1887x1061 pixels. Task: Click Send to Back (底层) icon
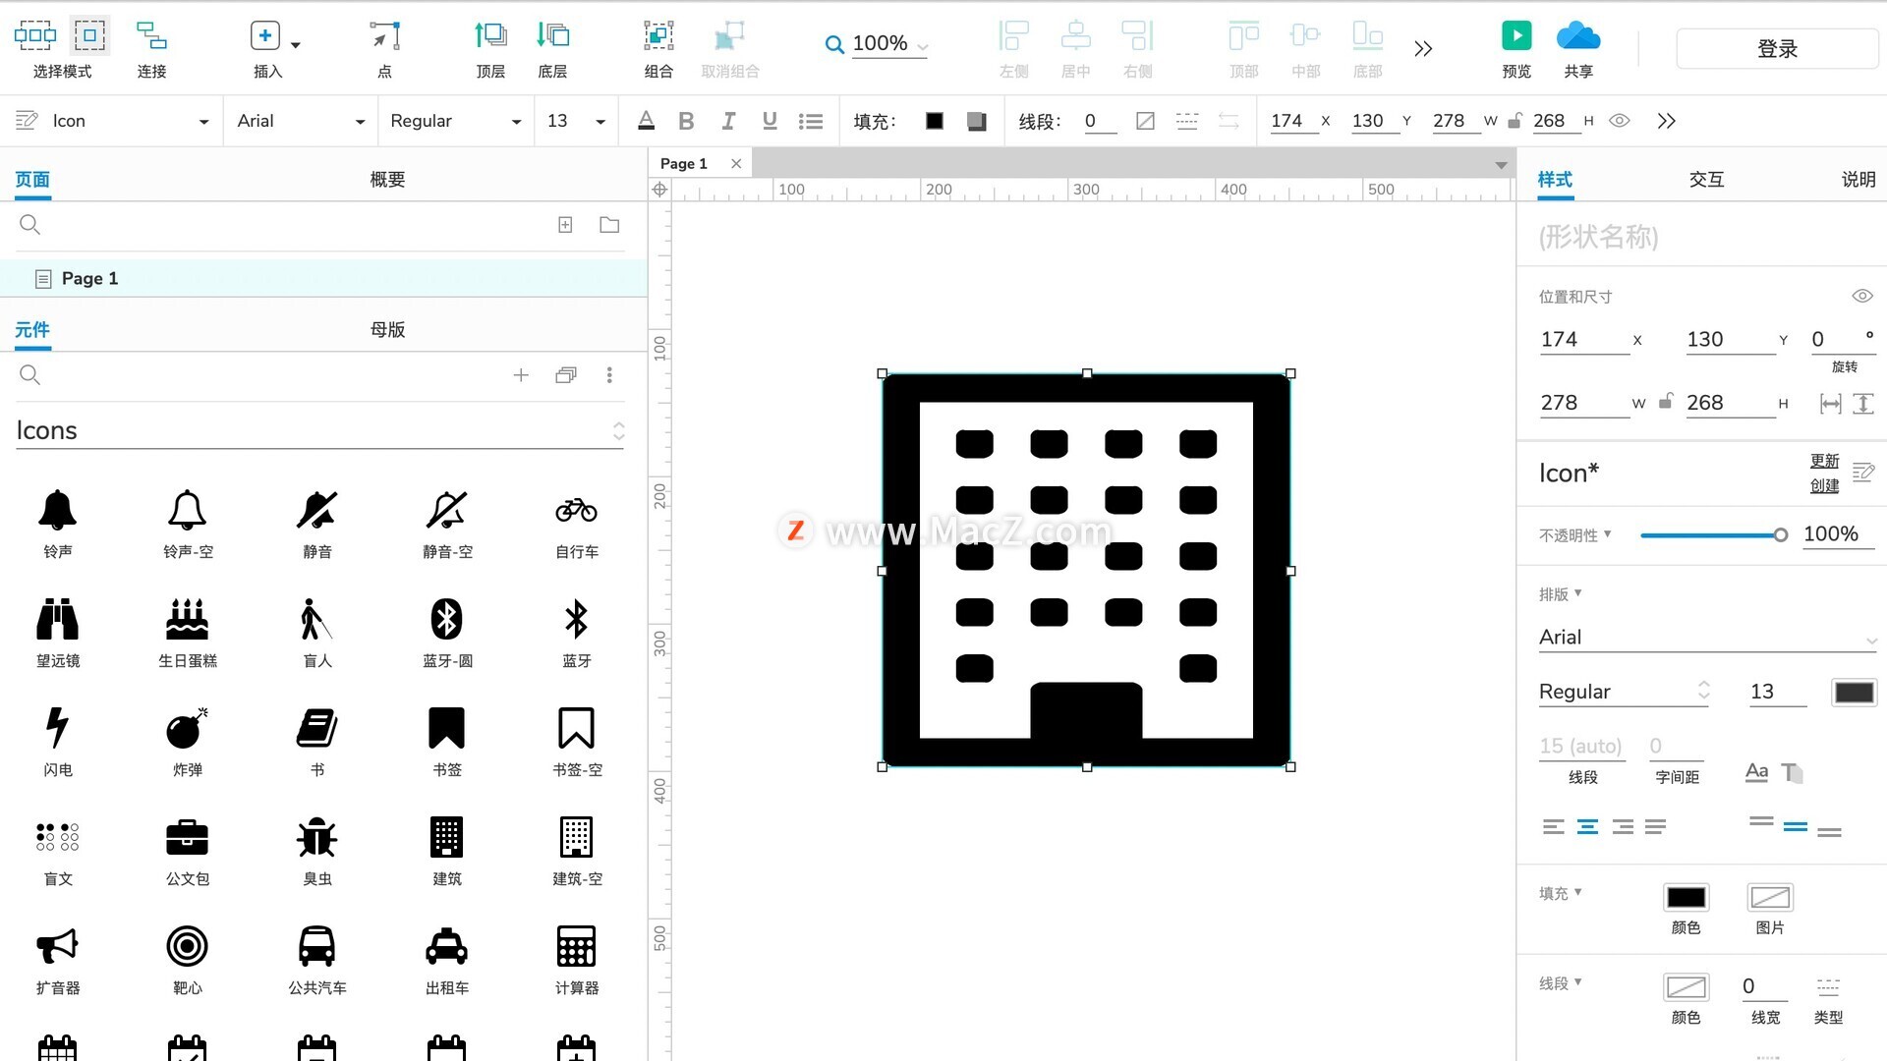click(552, 36)
